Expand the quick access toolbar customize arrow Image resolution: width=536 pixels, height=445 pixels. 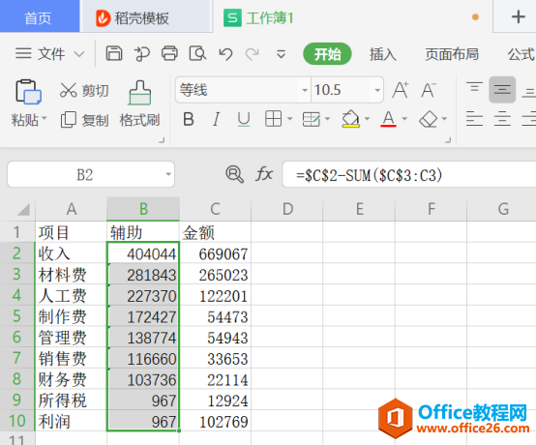pyautogui.click(x=281, y=54)
